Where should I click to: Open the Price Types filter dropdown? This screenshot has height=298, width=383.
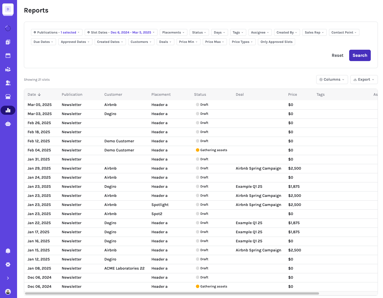click(x=242, y=42)
